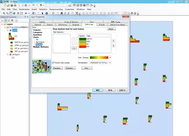Click the Fixed Zoom In arrows icon
Image resolution: width=189 pixels, height=136 pixels.
[18, 13]
